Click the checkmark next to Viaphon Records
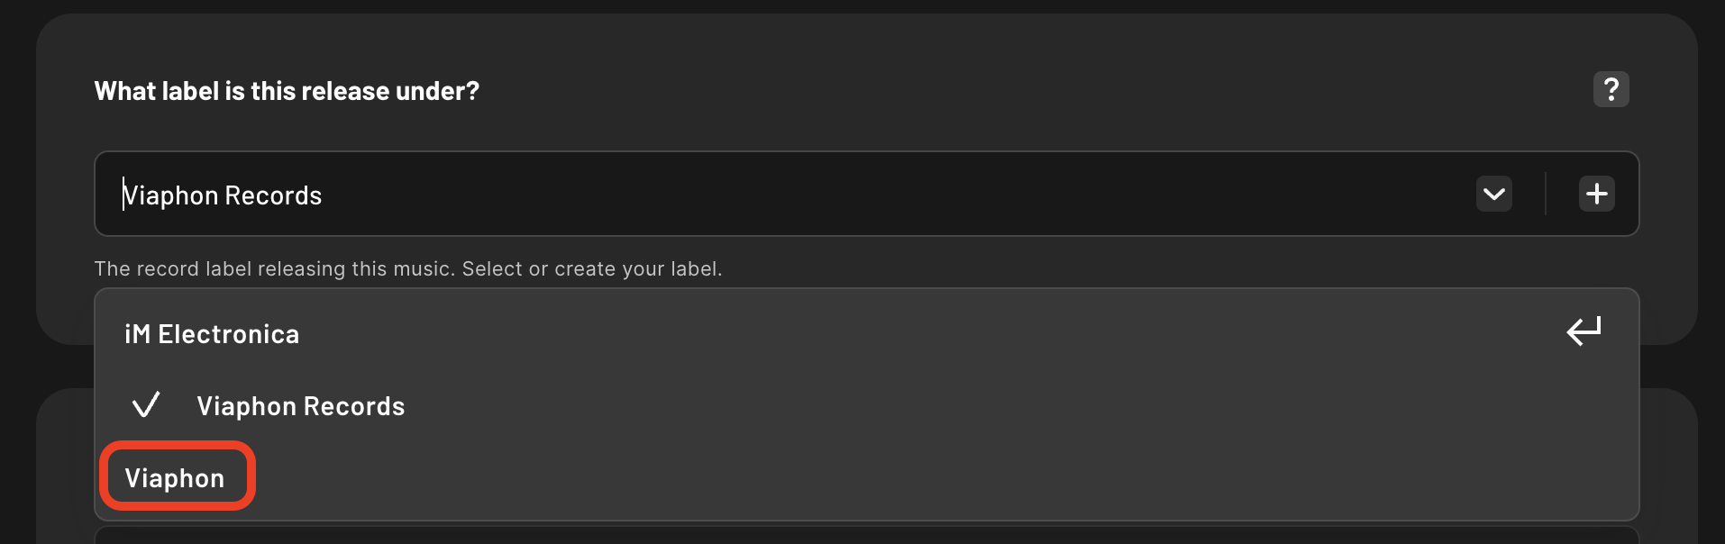 (146, 405)
